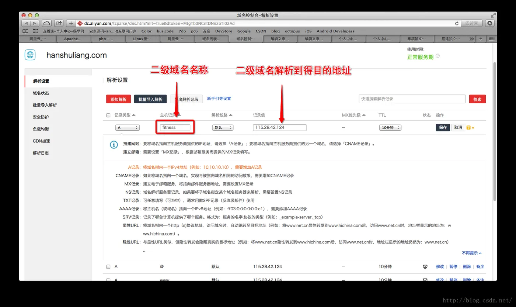Click the 导出解析记录 button
This screenshot has height=307, width=516.
(x=186, y=99)
